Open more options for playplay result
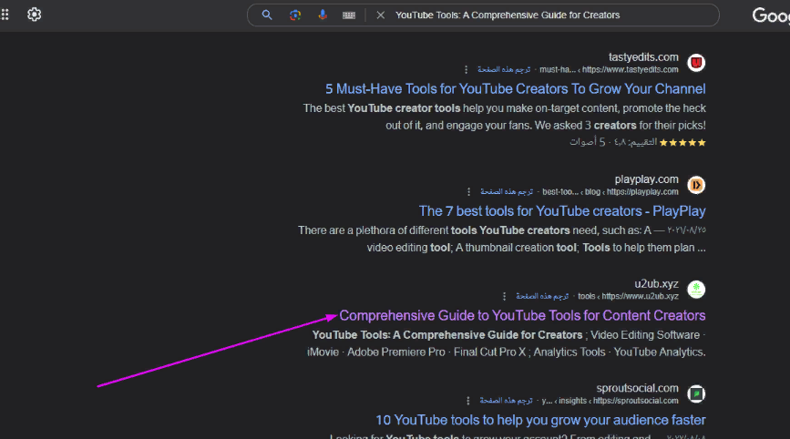This screenshot has width=790, height=439. point(468,192)
